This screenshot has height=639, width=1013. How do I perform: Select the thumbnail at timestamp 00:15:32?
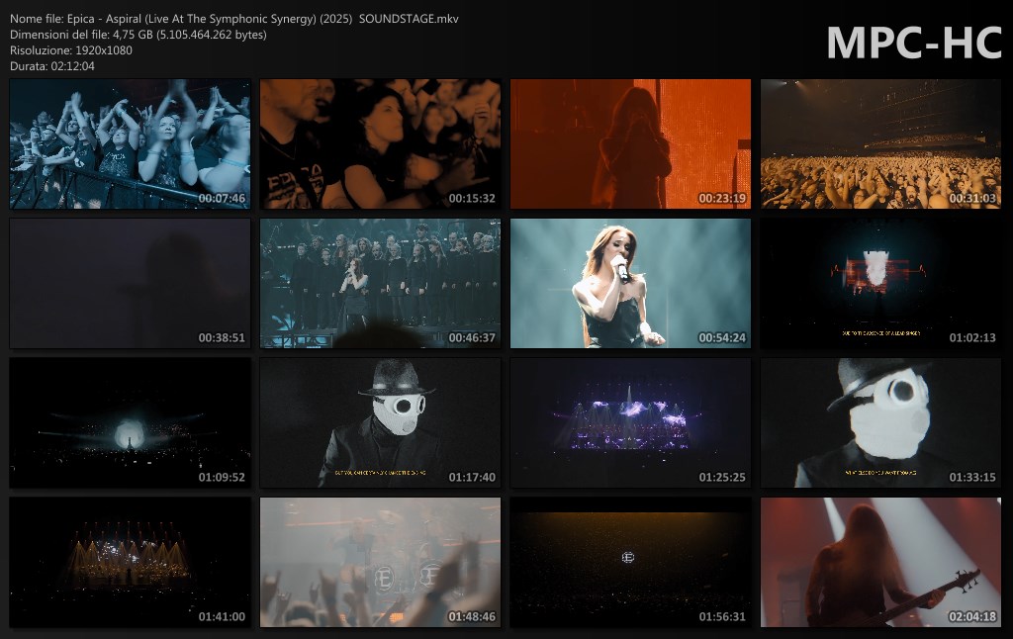[380, 144]
